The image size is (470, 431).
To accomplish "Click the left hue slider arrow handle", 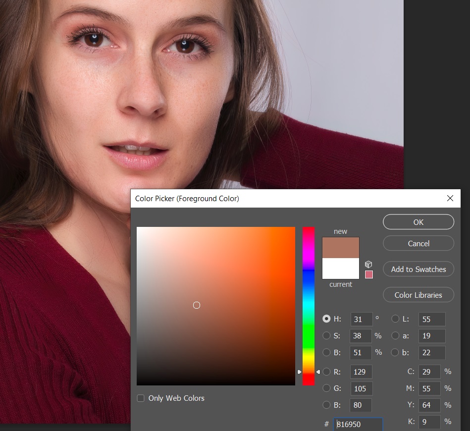I will [x=299, y=372].
